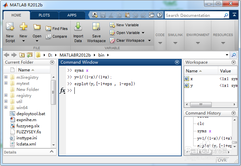Switch to the HOME tab
The width and height of the screenshot is (241, 166).
point(16,15)
